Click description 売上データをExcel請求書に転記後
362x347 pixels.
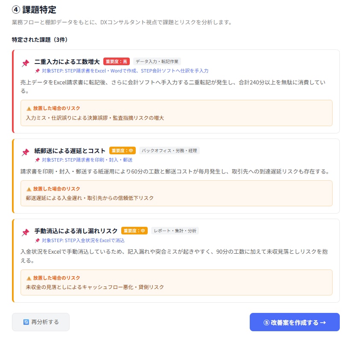pos(173,87)
